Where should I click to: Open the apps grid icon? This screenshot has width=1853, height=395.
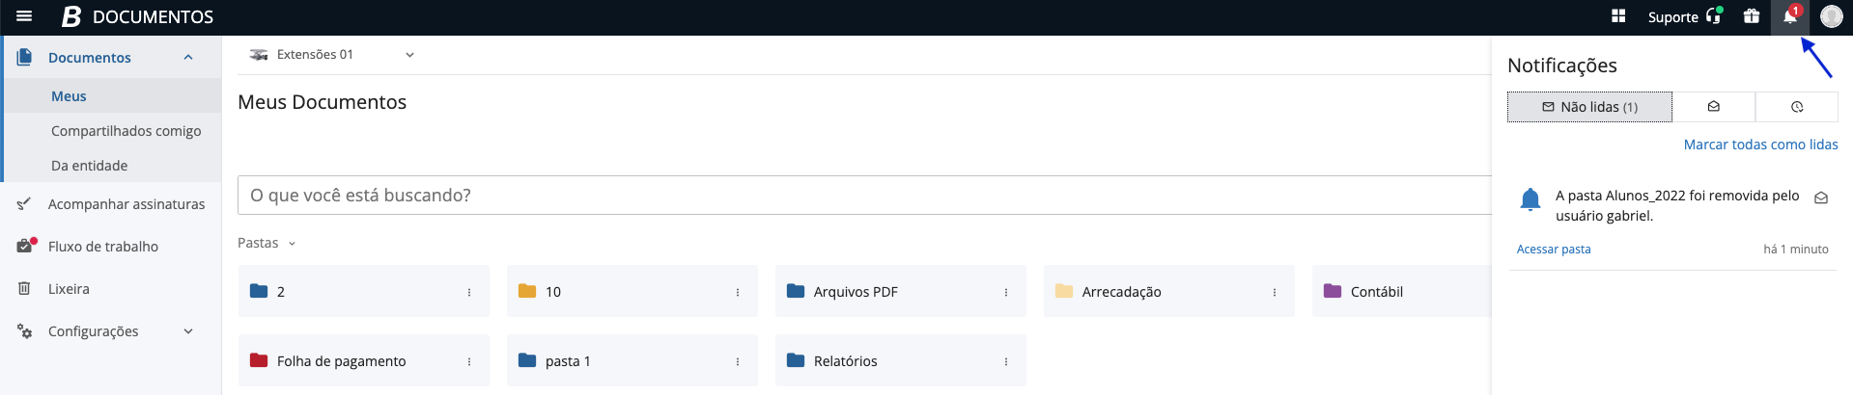pos(1618,16)
